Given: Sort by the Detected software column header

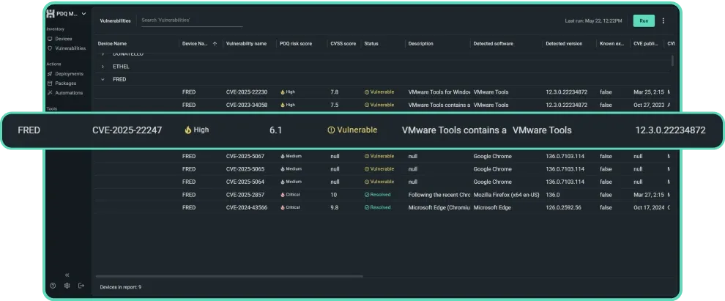Looking at the screenshot, I should click(x=494, y=44).
